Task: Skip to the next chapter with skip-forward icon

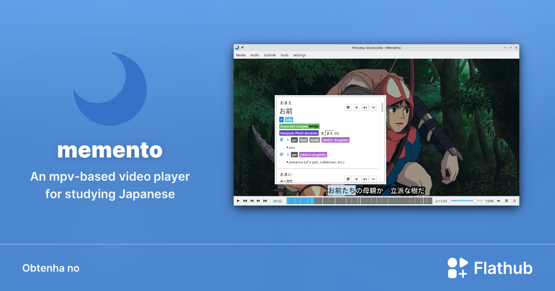Action: (264, 200)
